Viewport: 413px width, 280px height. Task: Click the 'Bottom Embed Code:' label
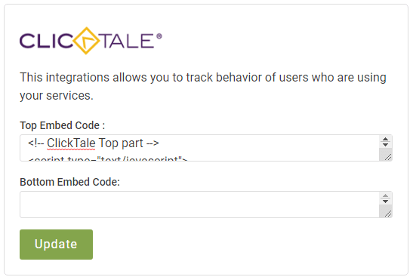[x=69, y=182]
